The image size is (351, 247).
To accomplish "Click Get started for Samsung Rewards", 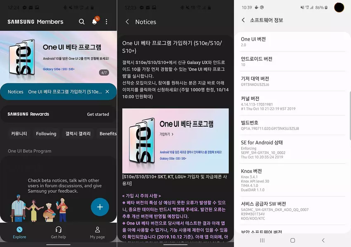I will point(98,114).
